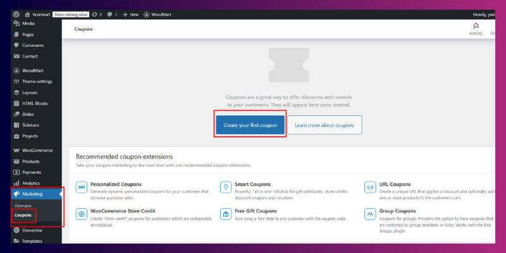This screenshot has height=253, width=506.
Task: Click the Recommended coupon extensions heading
Action: pos(124,157)
